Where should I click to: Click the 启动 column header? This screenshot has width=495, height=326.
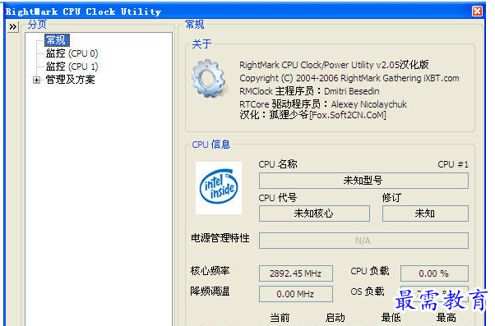point(335,318)
